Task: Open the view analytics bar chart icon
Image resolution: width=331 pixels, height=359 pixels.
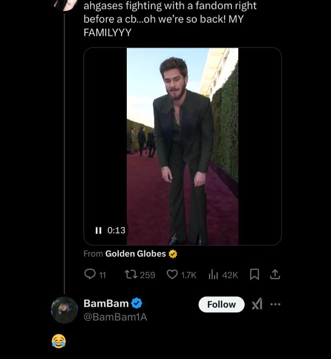Action: coord(213,275)
